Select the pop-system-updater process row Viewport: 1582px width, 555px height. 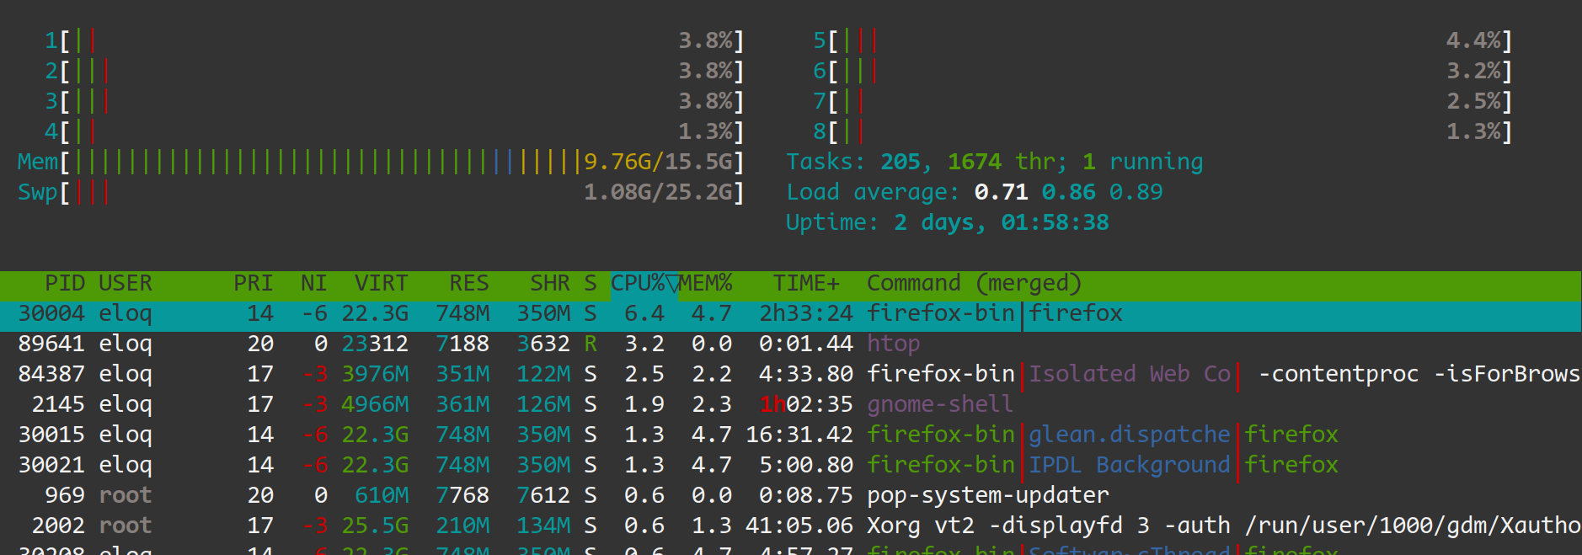tap(987, 496)
